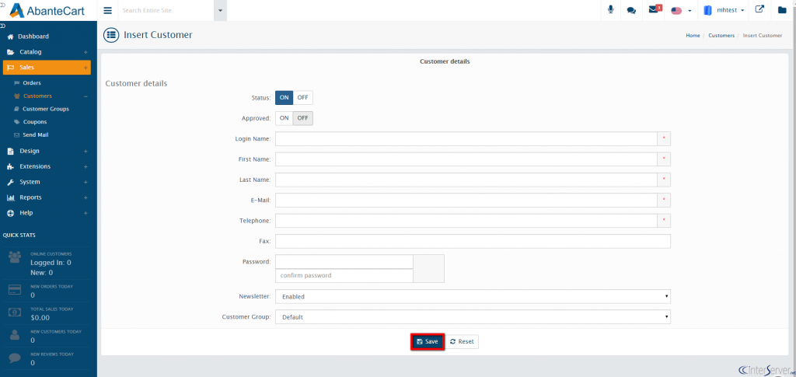
Task: Click Customers in the breadcrumb
Action: tap(721, 36)
